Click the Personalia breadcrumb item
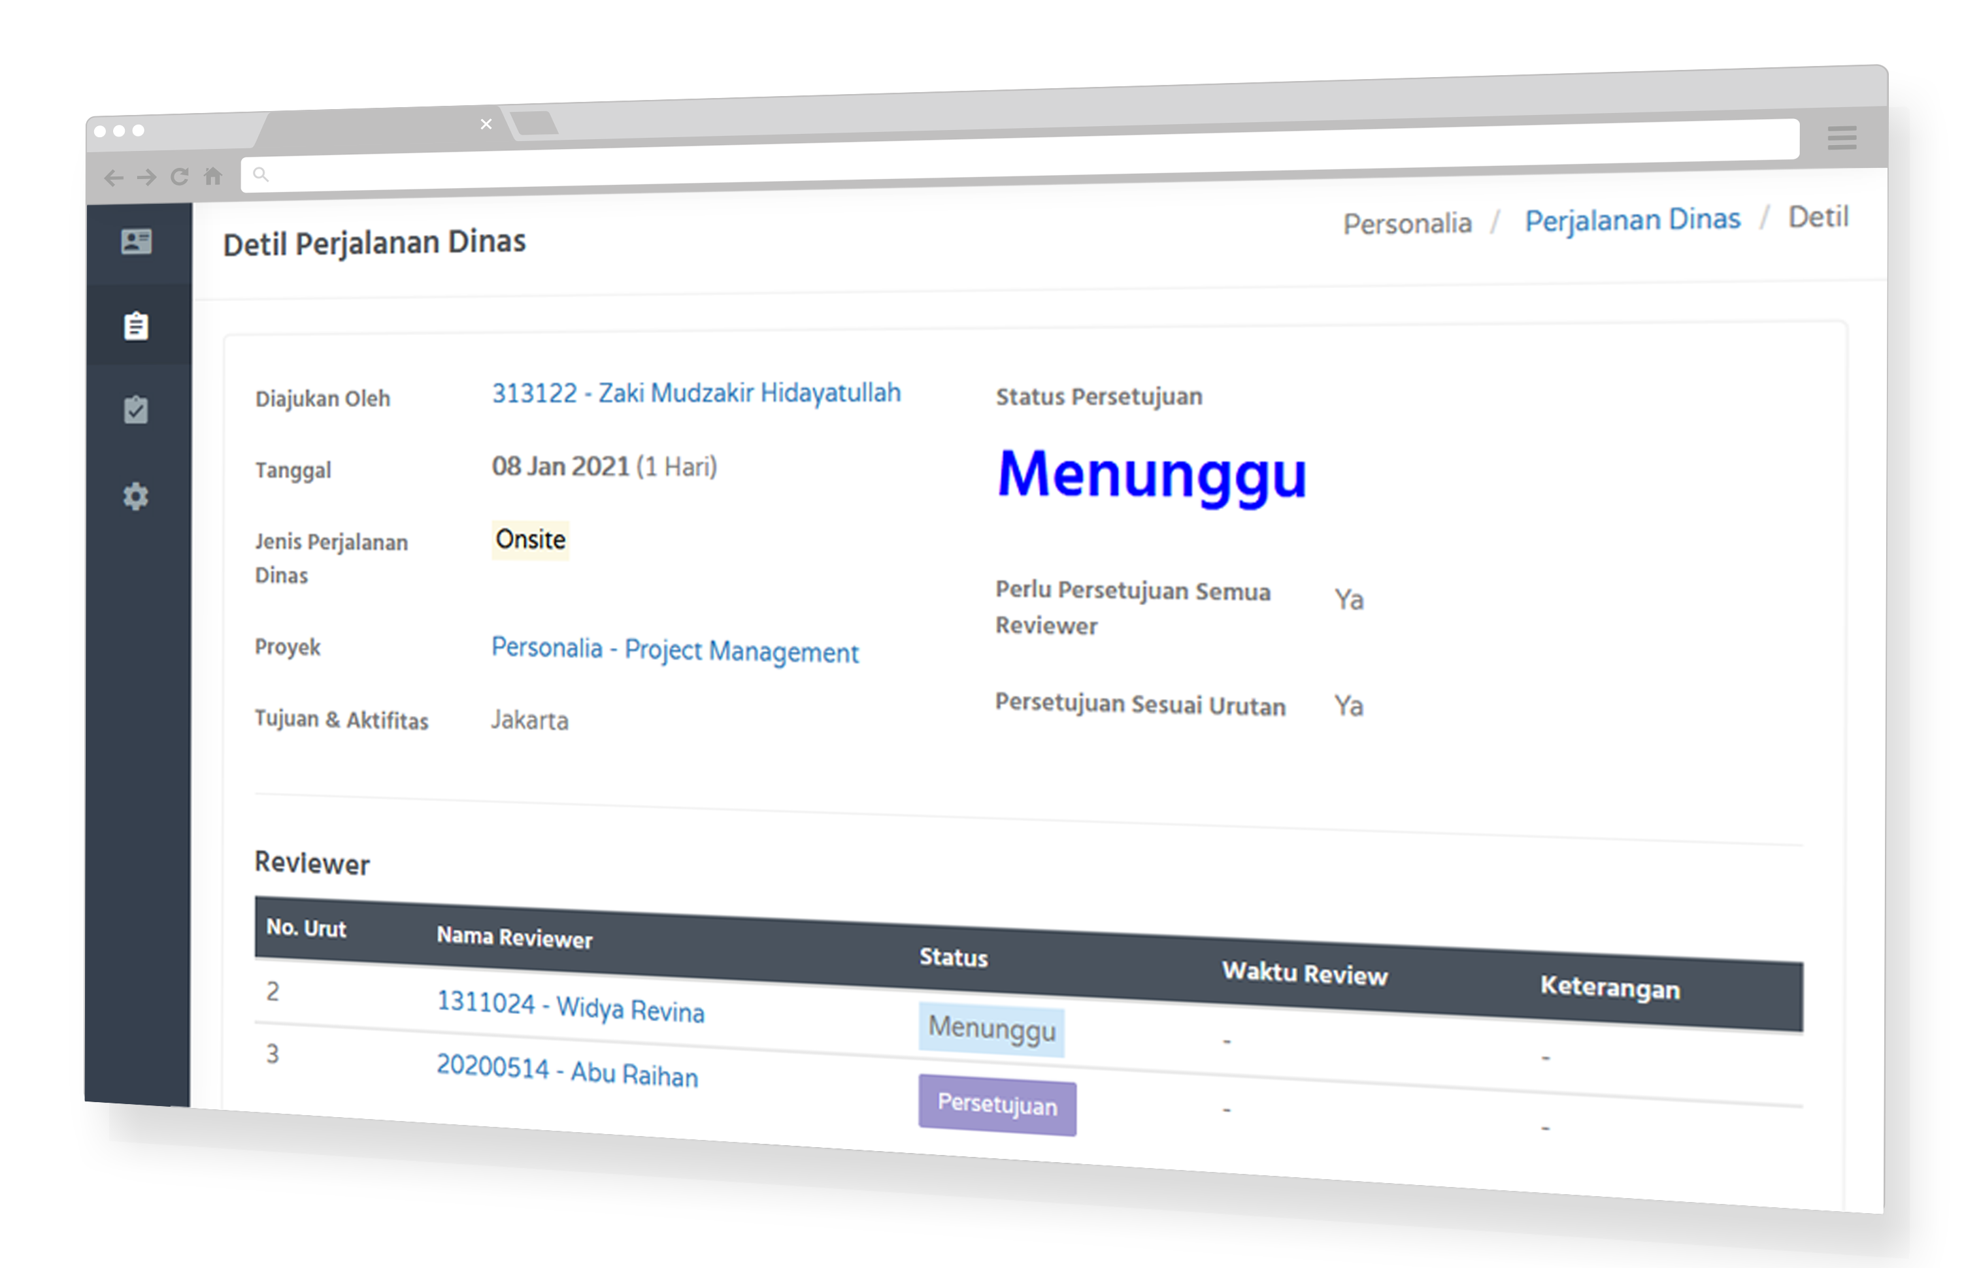Image resolution: width=1981 pixels, height=1268 pixels. click(x=1407, y=223)
